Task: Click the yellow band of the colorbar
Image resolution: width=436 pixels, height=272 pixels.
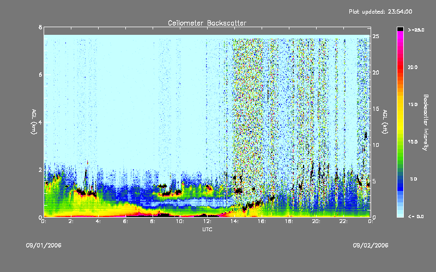Action: 400,114
